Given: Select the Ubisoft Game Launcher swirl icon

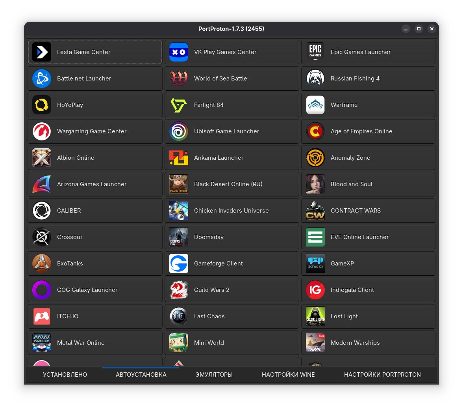Looking at the screenshot, I should pyautogui.click(x=179, y=131).
